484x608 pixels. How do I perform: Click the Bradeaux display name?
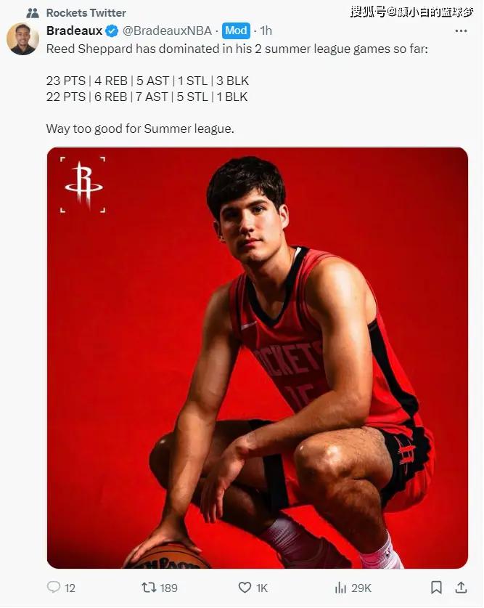(74, 31)
